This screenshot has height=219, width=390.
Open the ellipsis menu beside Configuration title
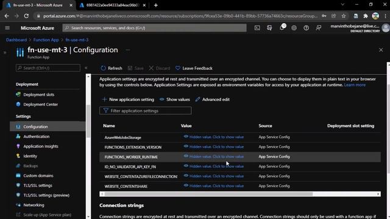pyautogui.click(x=127, y=50)
